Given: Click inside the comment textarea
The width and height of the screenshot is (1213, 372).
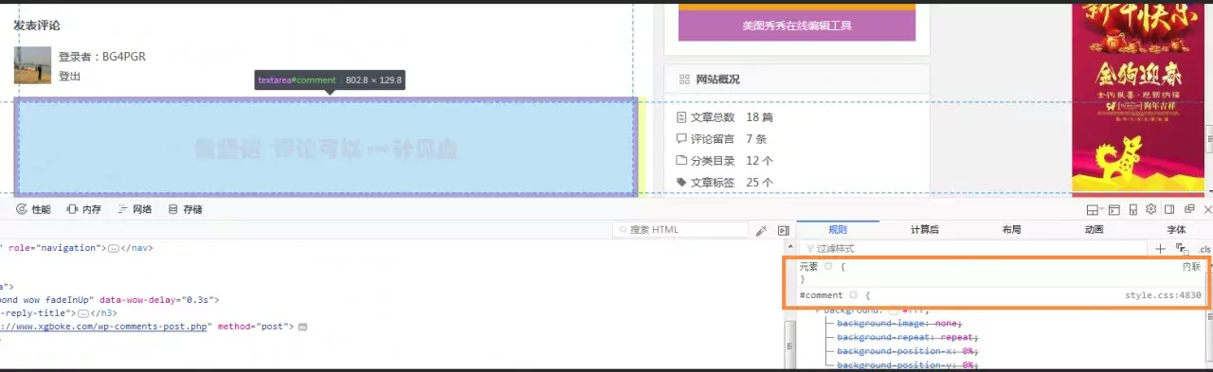Looking at the screenshot, I should click(x=325, y=147).
